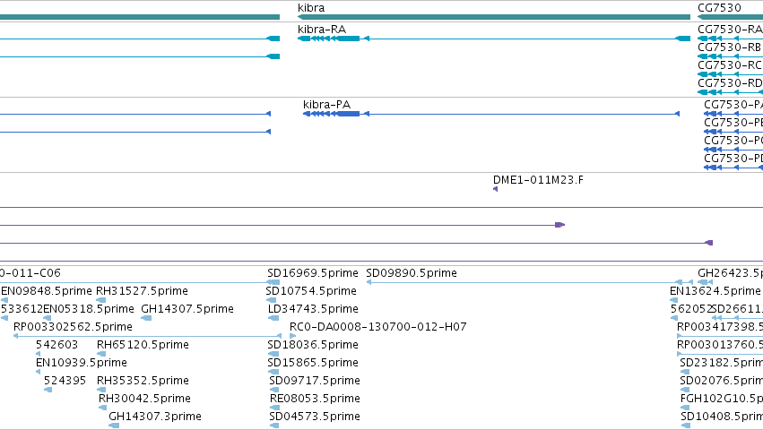Select the RE08053.5prime EST label

click(x=315, y=399)
